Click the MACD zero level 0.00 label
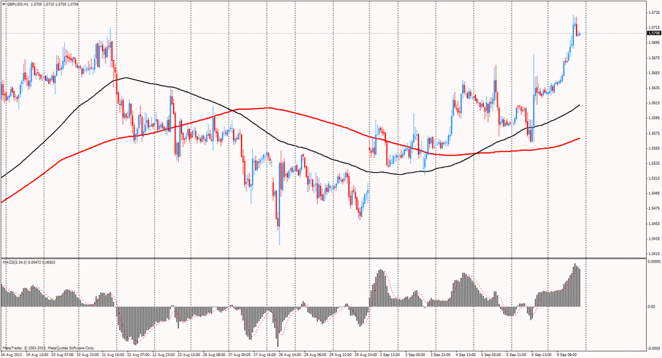The image size is (662, 358). pyautogui.click(x=651, y=306)
